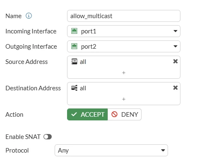Click the Outgoing Interface label

[31, 47]
